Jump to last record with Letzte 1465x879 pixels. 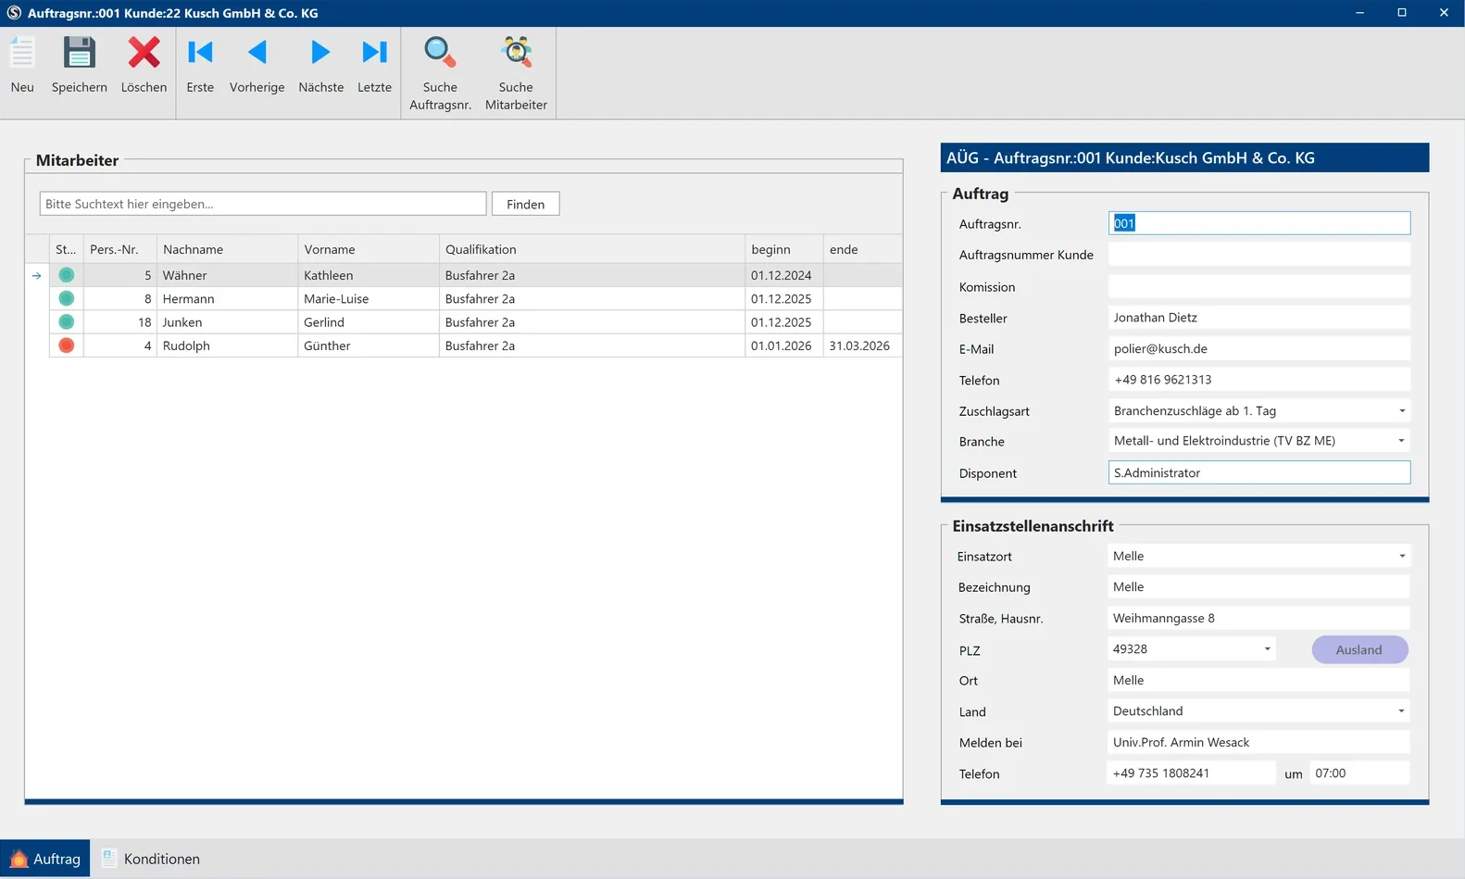point(374,65)
